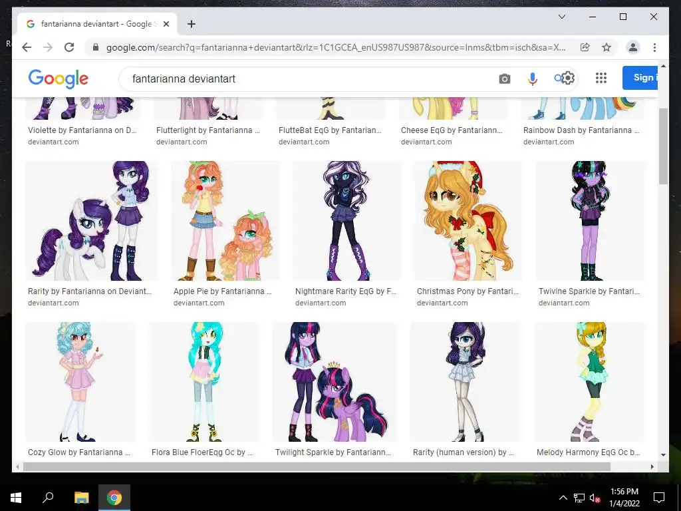Click 'FlutteBat EqG by Fantarian...' title
This screenshot has height=511, width=681.
tap(330, 130)
